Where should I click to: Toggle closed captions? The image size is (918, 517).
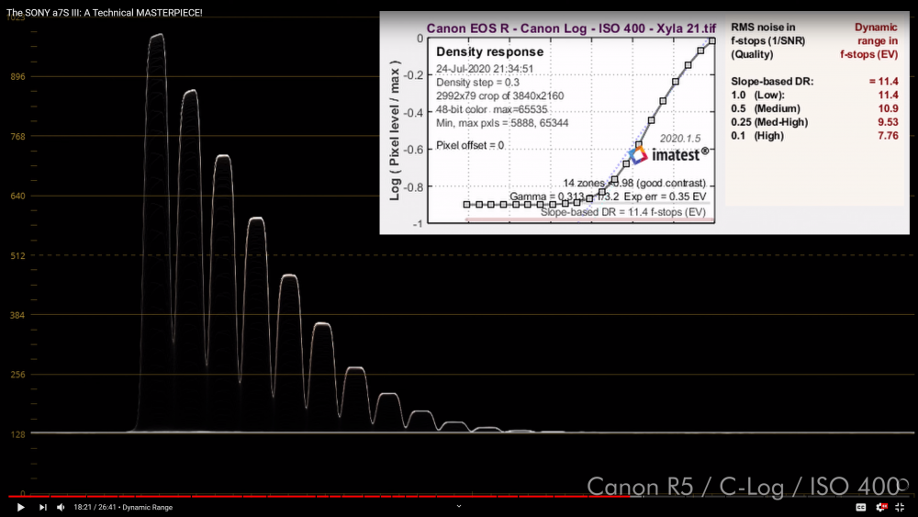point(861,507)
